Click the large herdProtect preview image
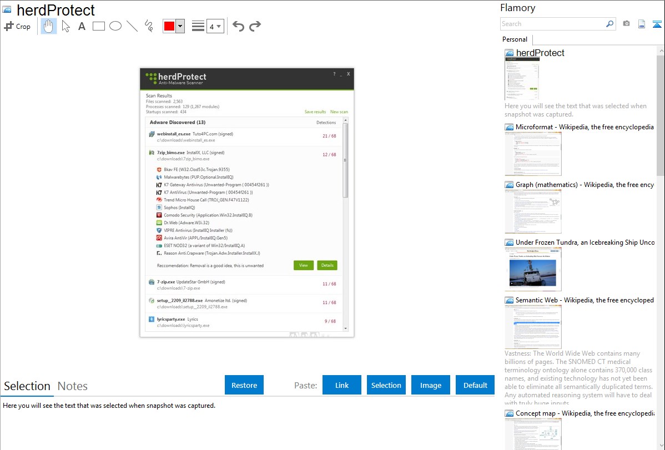 tap(247, 203)
